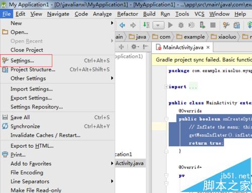Select Make File Read-only entry
This screenshot has height=193, width=252.
(x=57, y=190)
